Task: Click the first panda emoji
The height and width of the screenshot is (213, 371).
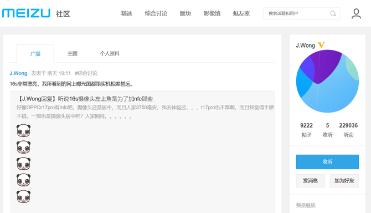Action: point(23,130)
